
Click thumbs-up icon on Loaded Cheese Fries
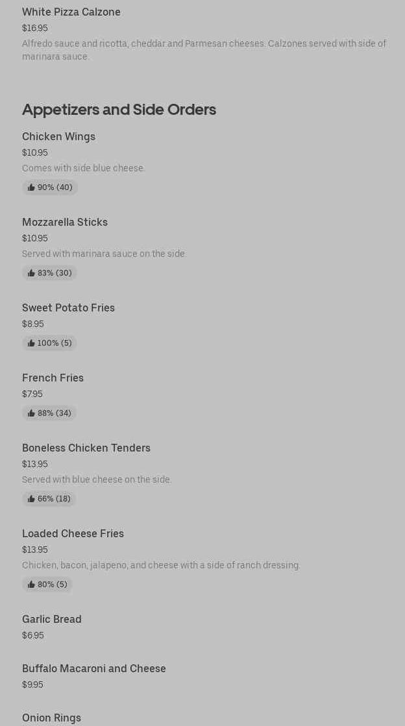(x=31, y=585)
